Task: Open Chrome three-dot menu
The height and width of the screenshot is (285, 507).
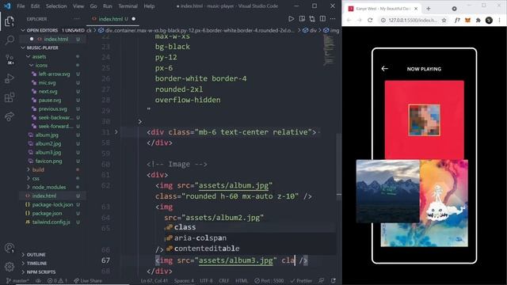Action: pyautogui.click(x=499, y=20)
